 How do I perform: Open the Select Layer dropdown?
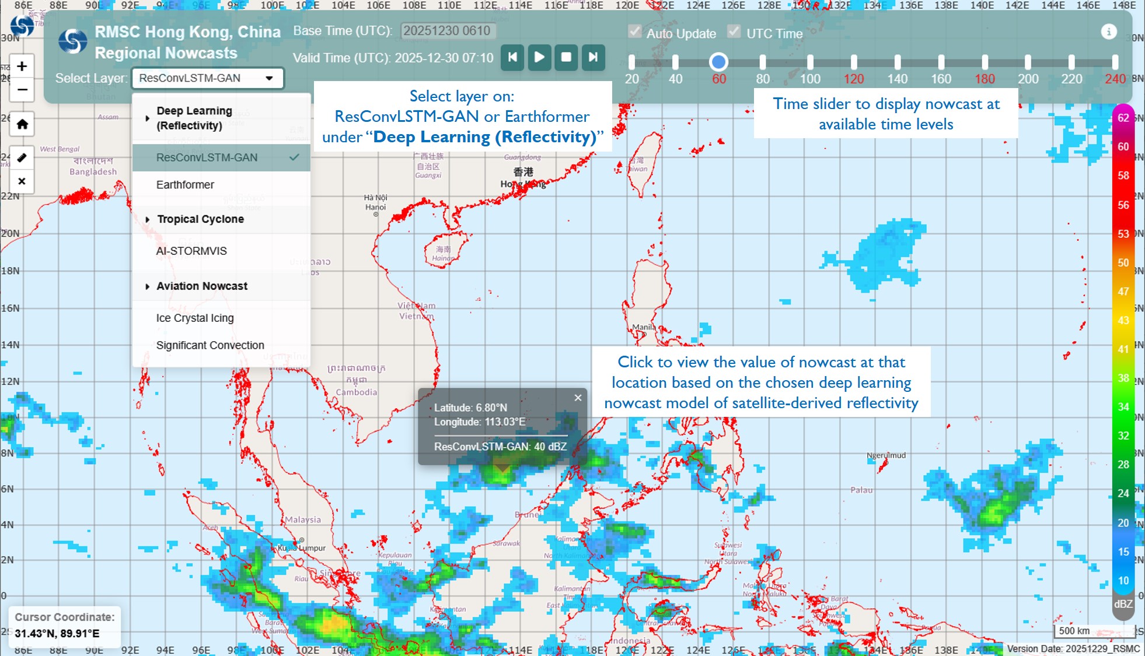[x=208, y=78]
